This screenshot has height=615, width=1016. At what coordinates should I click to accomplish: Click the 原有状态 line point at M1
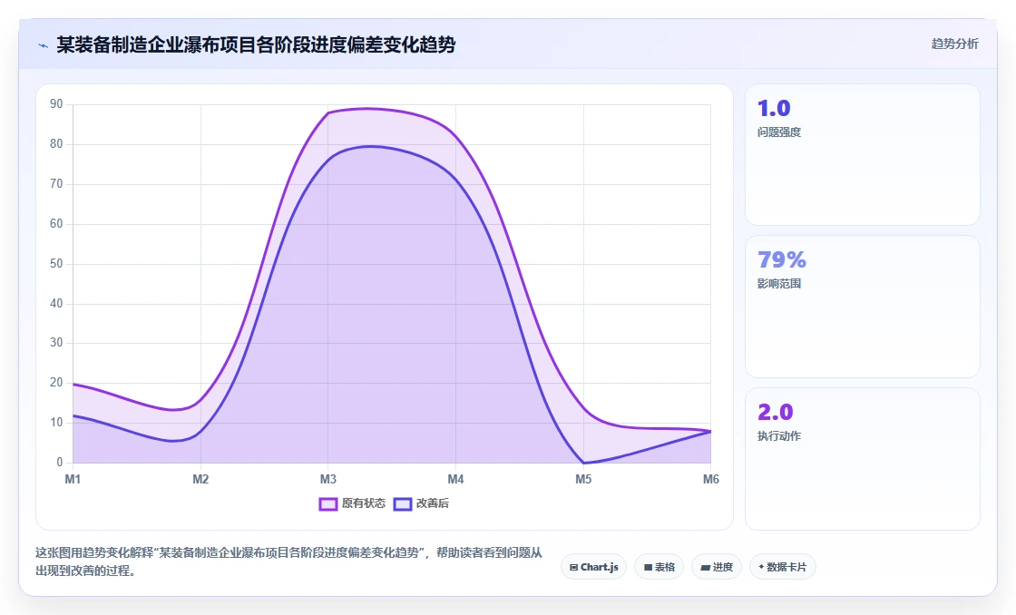73,384
